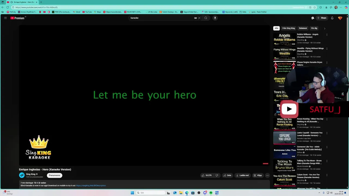Download video via Ladda ned

[x=242, y=175]
